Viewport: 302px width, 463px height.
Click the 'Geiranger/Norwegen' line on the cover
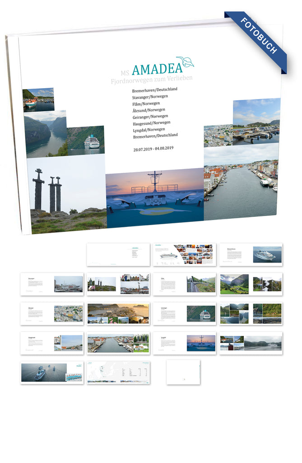click(x=150, y=117)
